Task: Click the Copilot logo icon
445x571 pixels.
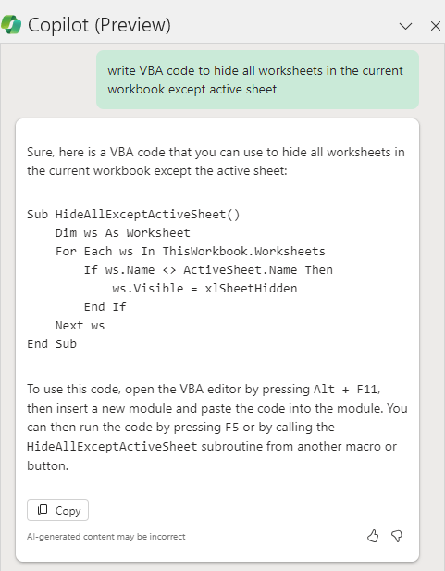Action: tap(11, 25)
